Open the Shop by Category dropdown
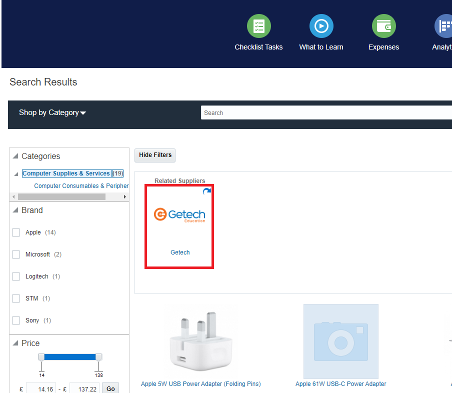 pos(52,112)
